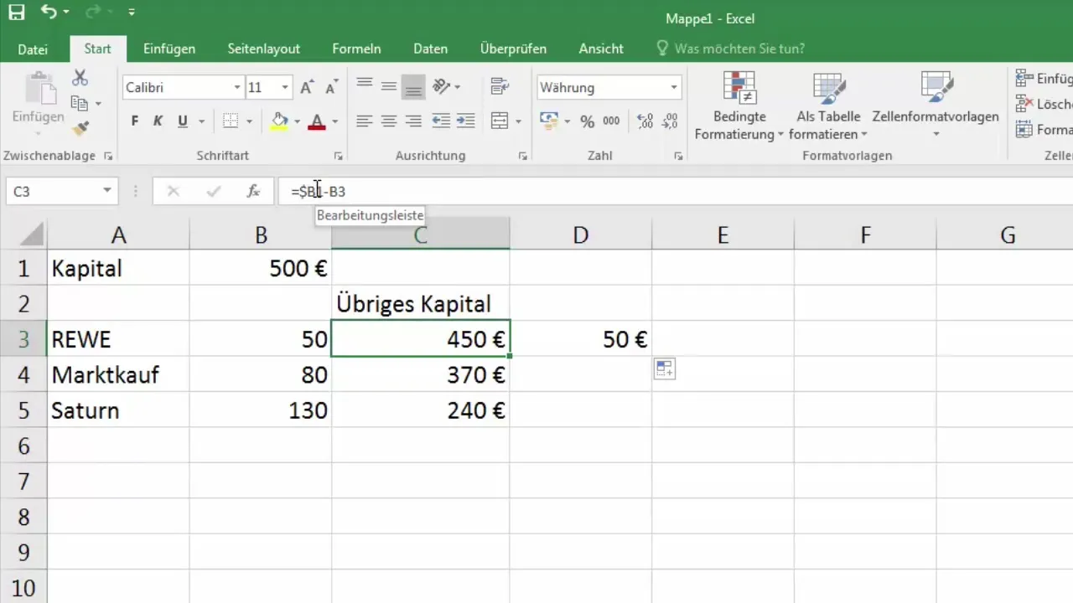Screen dimensions: 1073x603
Task: Switch to the Formeln tab
Action: tap(356, 49)
